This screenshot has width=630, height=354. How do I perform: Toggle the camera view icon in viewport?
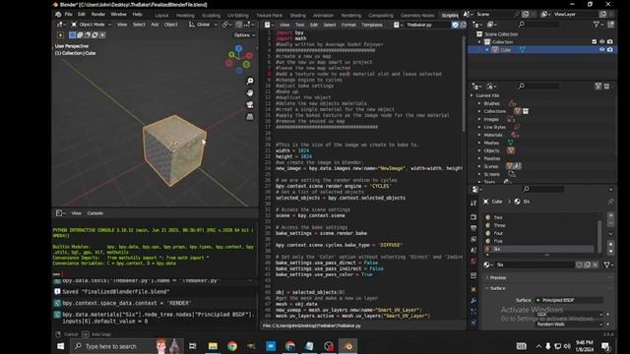[250, 105]
